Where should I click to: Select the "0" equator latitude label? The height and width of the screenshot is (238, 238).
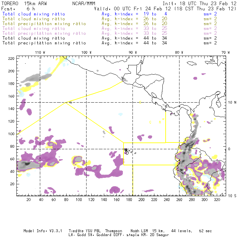pos(229,149)
